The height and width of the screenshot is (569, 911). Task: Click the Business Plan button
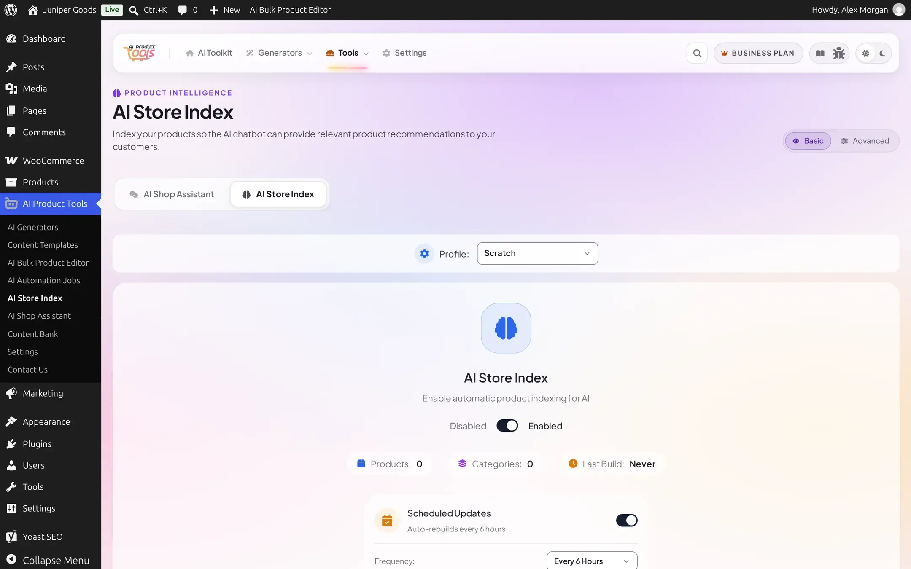[x=758, y=53]
